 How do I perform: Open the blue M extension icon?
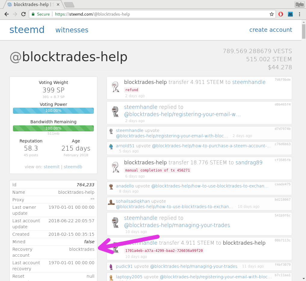tap(290, 14)
